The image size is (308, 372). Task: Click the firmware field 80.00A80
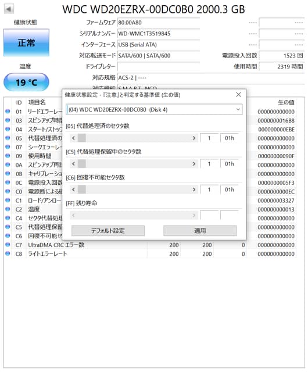(159, 23)
